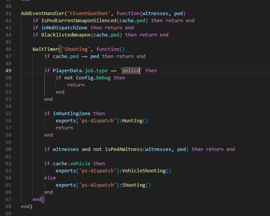
Task: Click the return keyword on line 51
Action: (x=76, y=85)
